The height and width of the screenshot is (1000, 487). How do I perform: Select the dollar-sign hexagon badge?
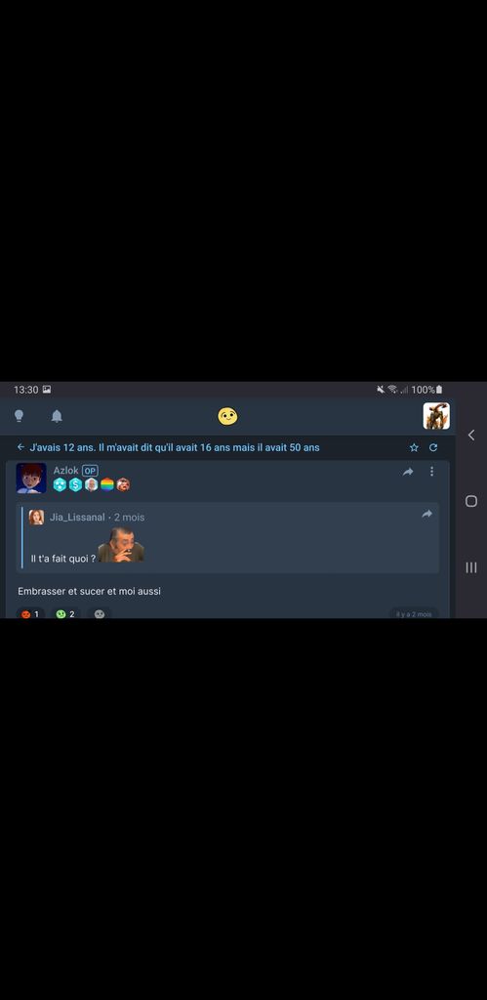[75, 484]
